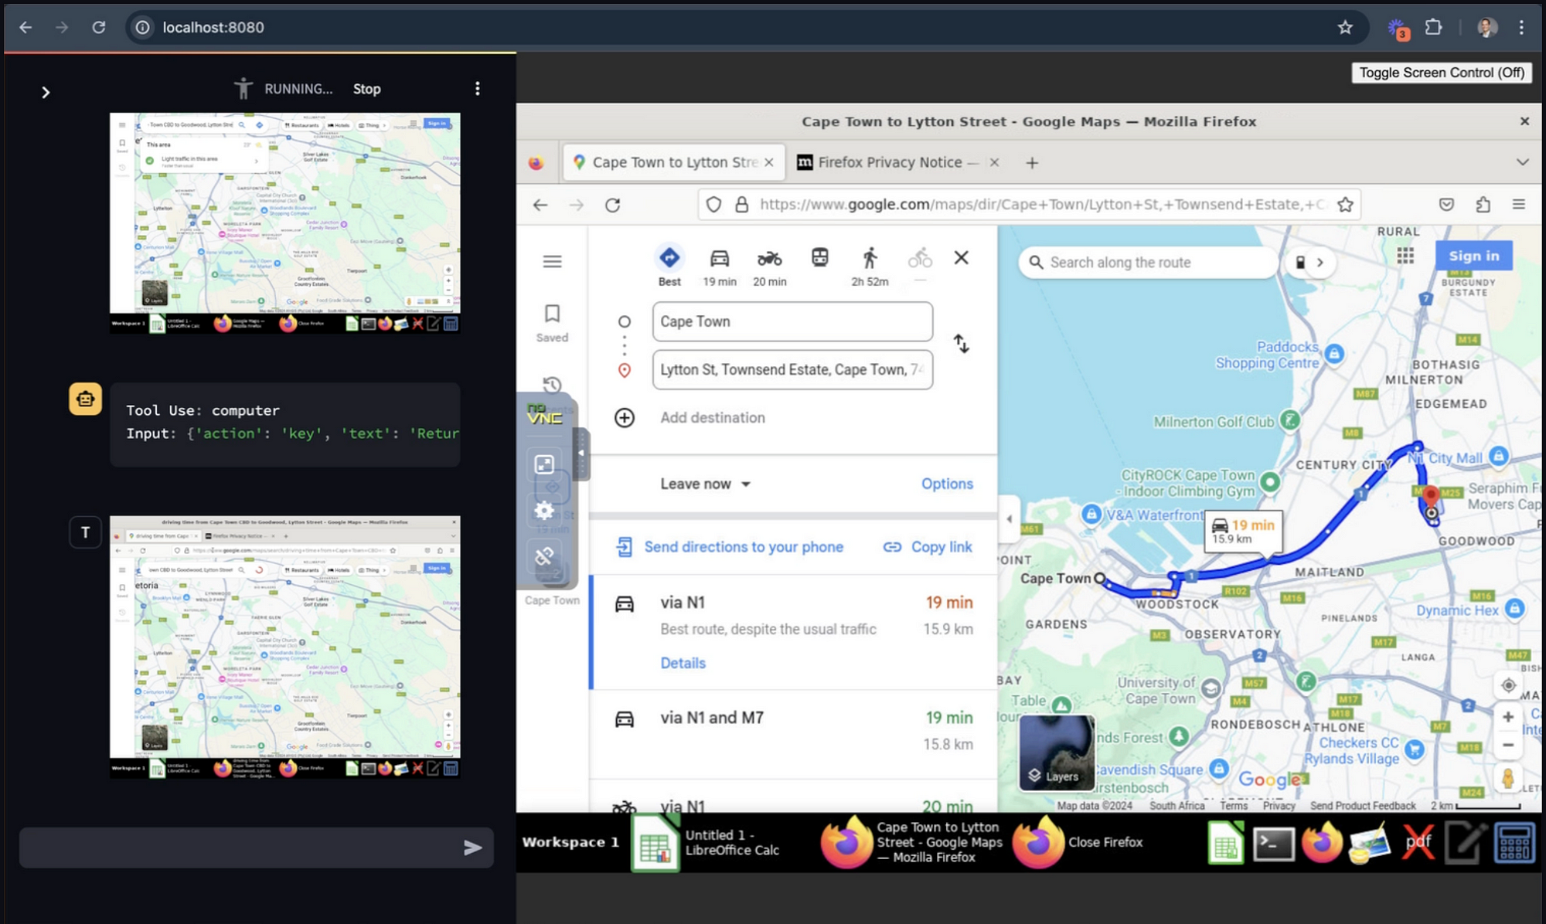The height and width of the screenshot is (924, 1546).
Task: Open the Google Maps hamburger menu
Action: pyautogui.click(x=552, y=262)
